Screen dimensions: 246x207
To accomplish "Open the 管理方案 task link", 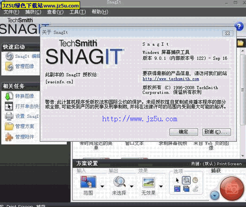I will [25, 126].
